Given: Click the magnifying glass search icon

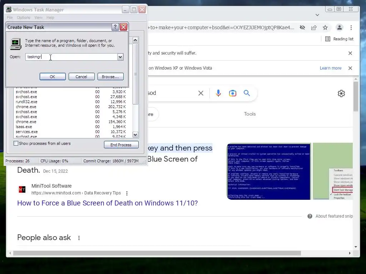Looking at the screenshot, I should pos(247,93).
